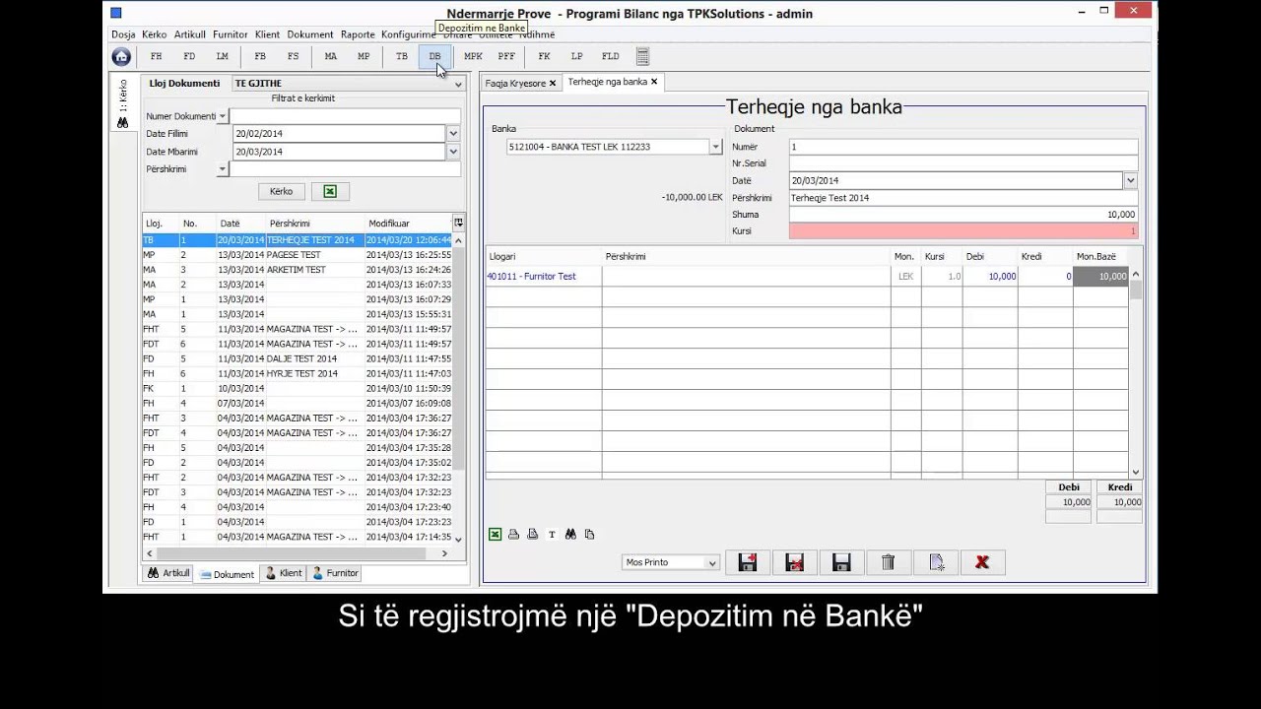The image size is (1261, 709).
Task: Open the MP toolbar shortcut
Action: pos(364,57)
